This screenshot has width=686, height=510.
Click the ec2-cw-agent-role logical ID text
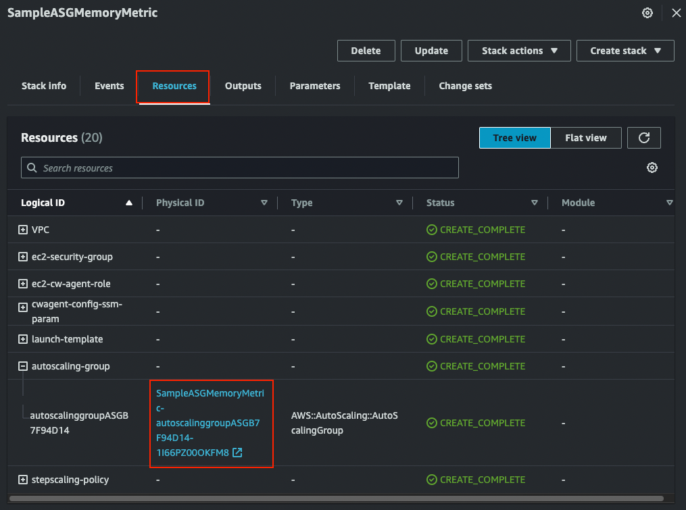click(x=71, y=284)
